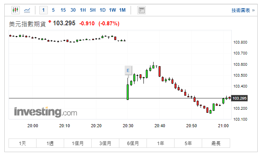Click the E event marker on chart
Viewport: 262px width, 156px height.
128,70
